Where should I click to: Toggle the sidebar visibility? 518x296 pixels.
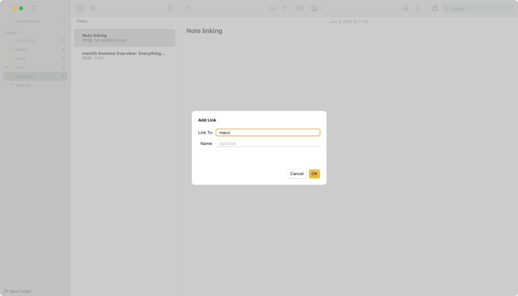pyautogui.click(x=34, y=8)
